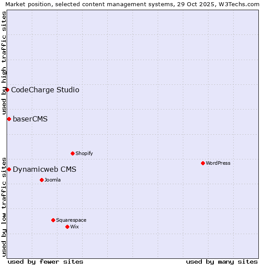Select the red Shopify data point
The width and height of the screenshot is (265, 265).
72,154
